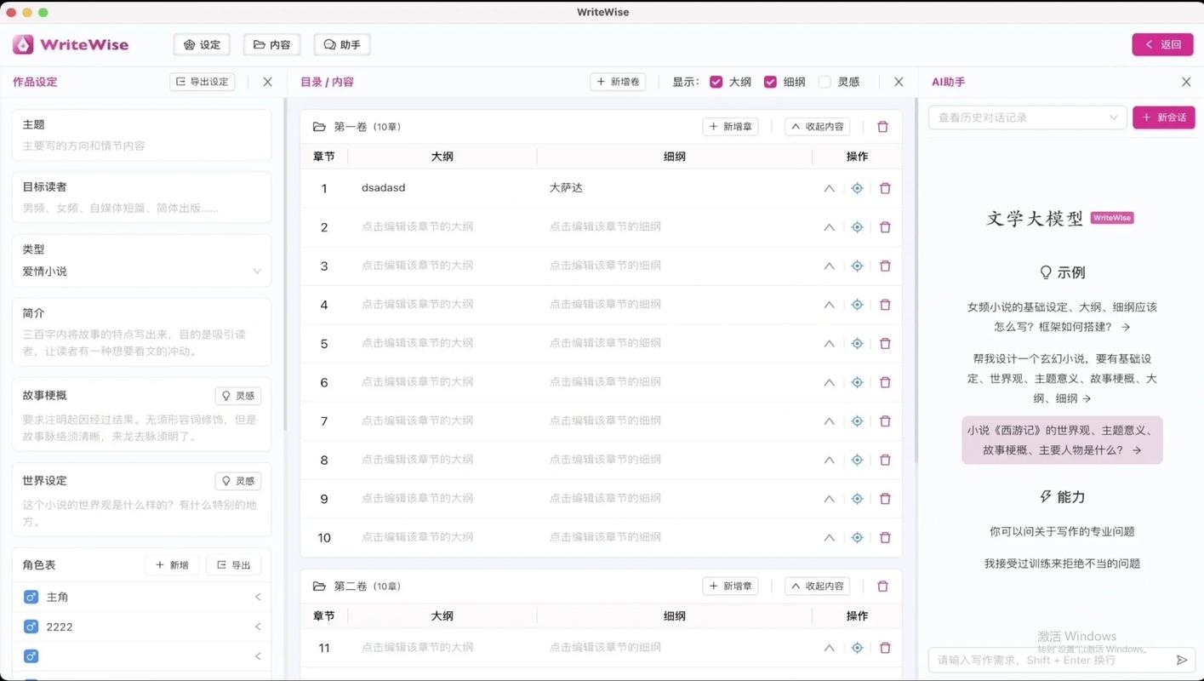The width and height of the screenshot is (1204, 681).
Task: Open the 设定 settings tab
Action: click(203, 44)
